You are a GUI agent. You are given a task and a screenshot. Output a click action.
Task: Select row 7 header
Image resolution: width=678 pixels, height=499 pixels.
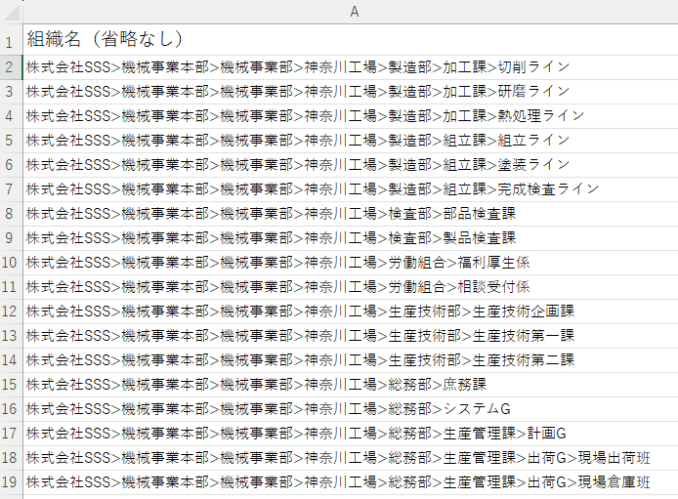tap(11, 189)
